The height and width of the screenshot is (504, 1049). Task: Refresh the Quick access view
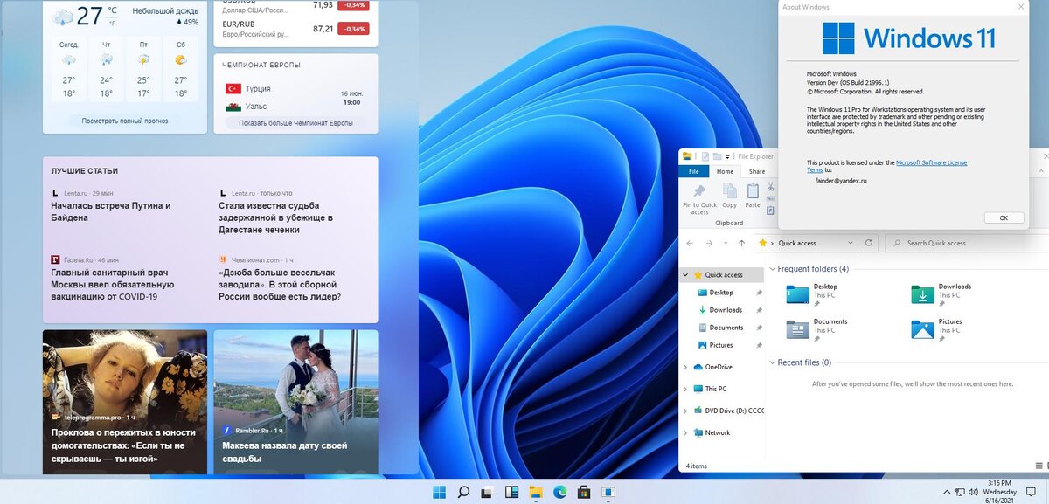point(868,243)
